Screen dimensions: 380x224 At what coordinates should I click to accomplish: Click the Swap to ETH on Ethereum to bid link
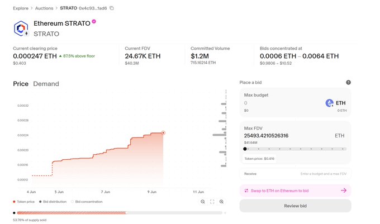[x=279, y=190]
